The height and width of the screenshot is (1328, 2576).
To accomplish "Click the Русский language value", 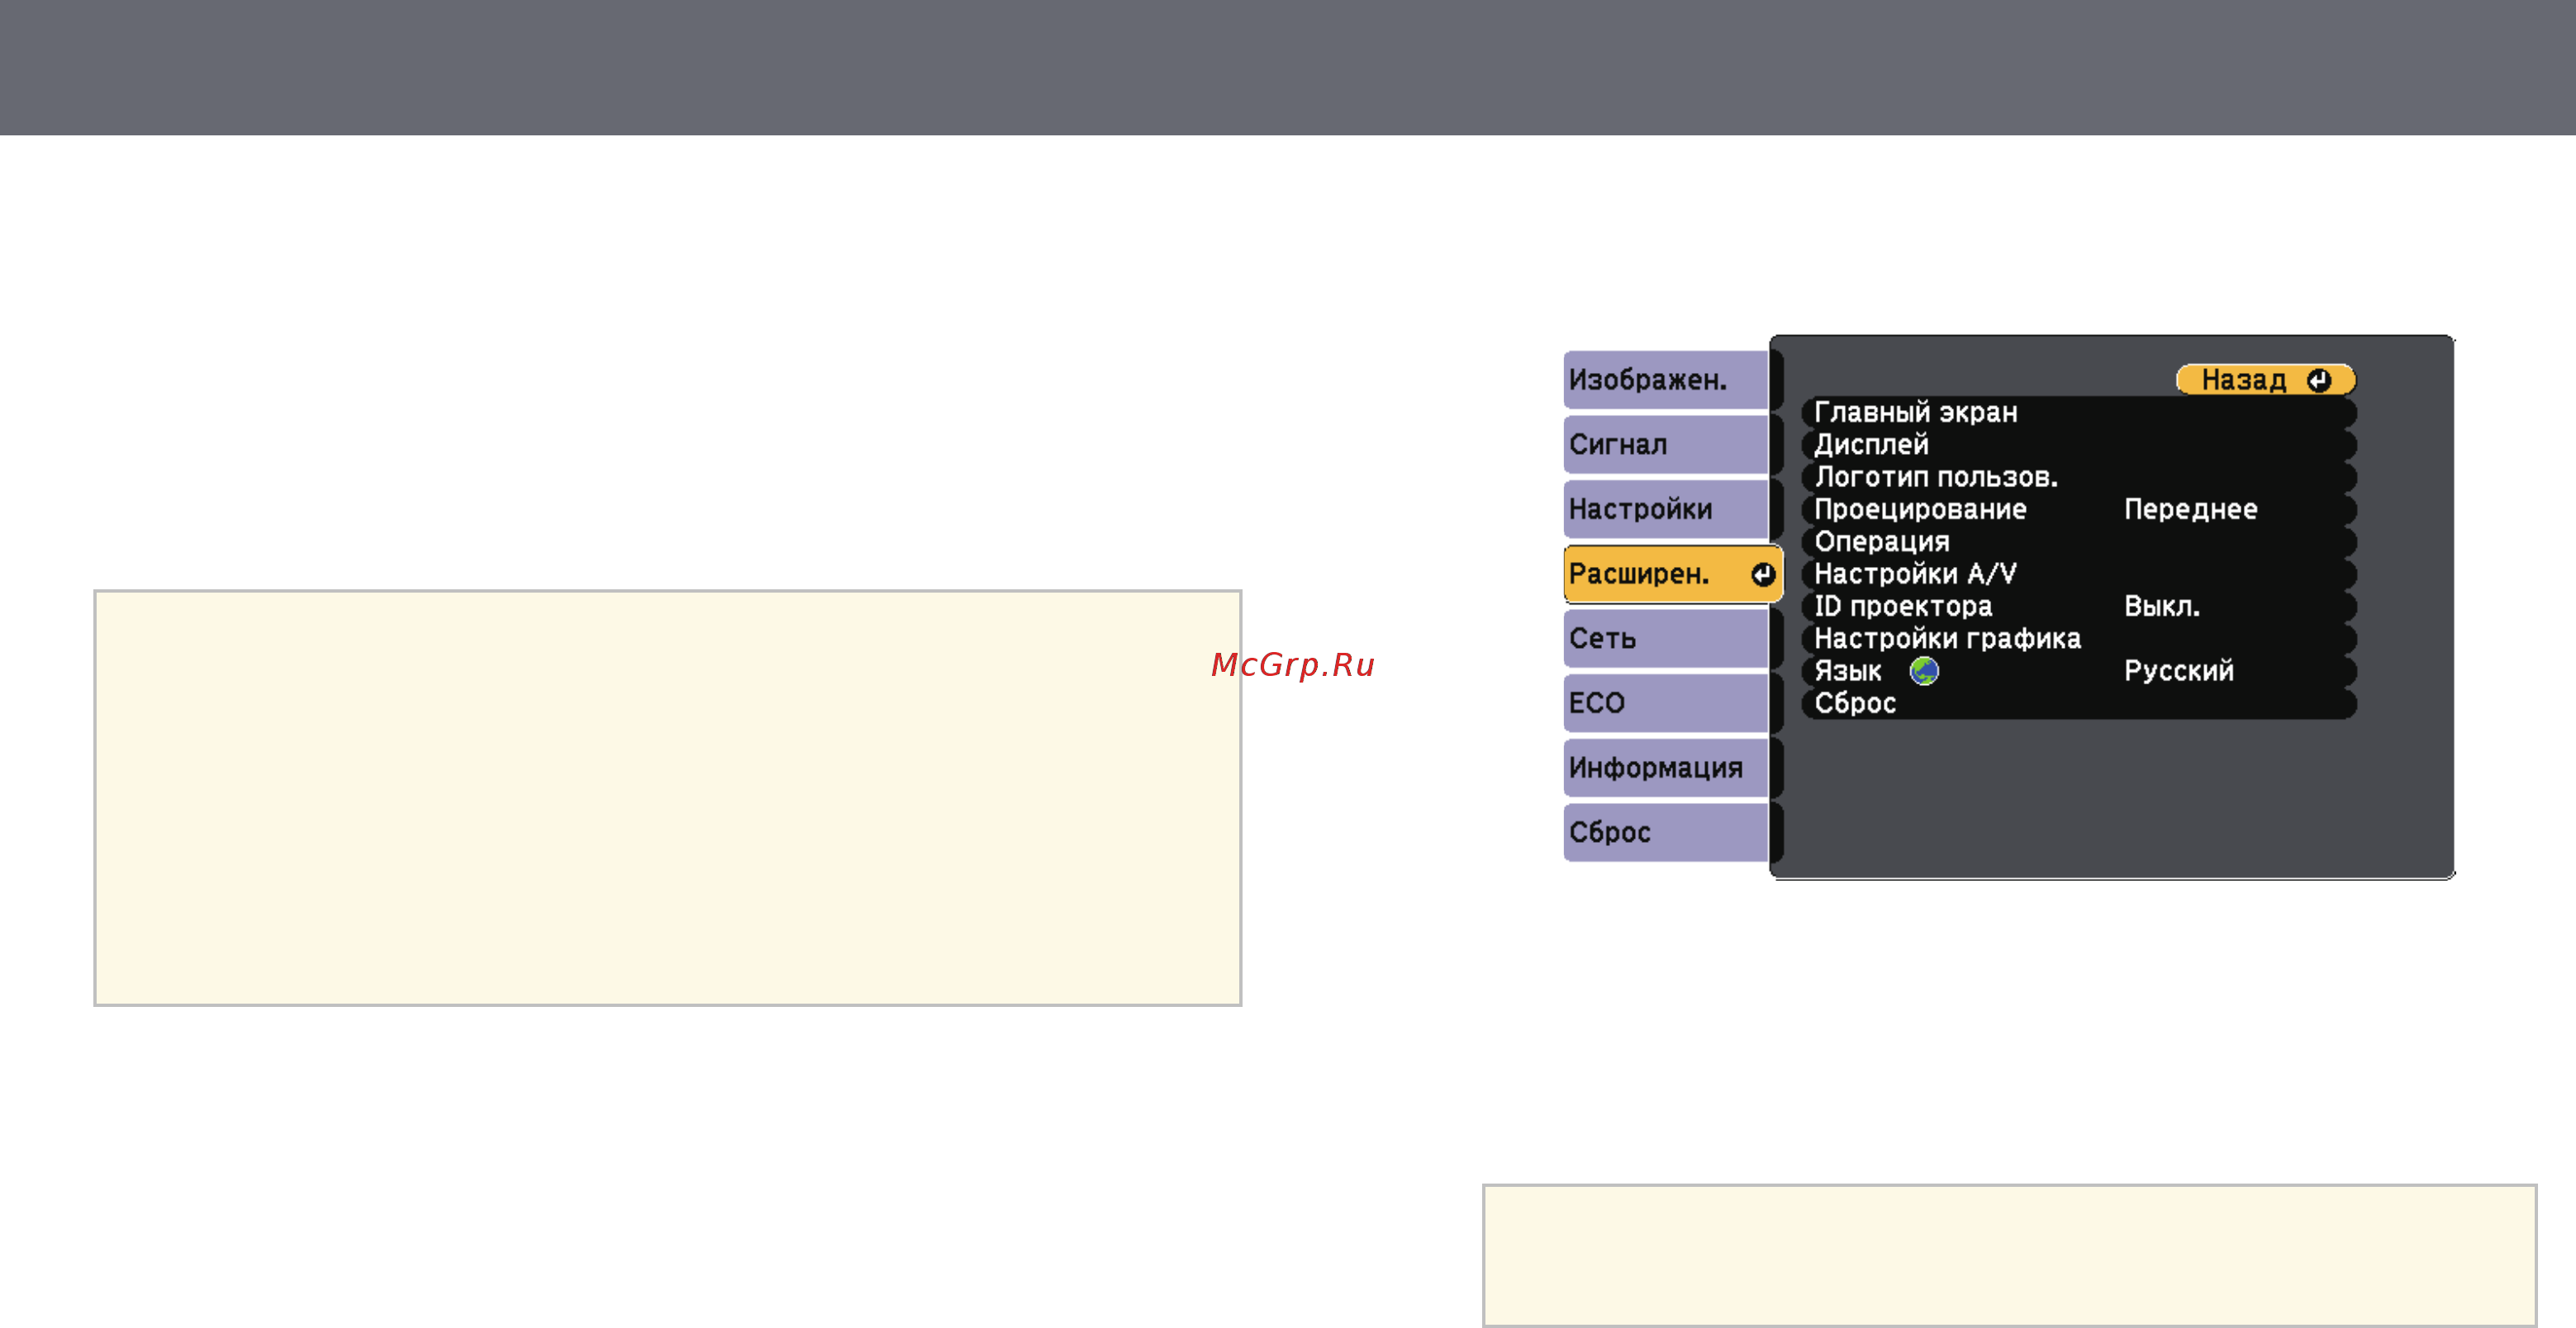I will click(x=2179, y=672).
